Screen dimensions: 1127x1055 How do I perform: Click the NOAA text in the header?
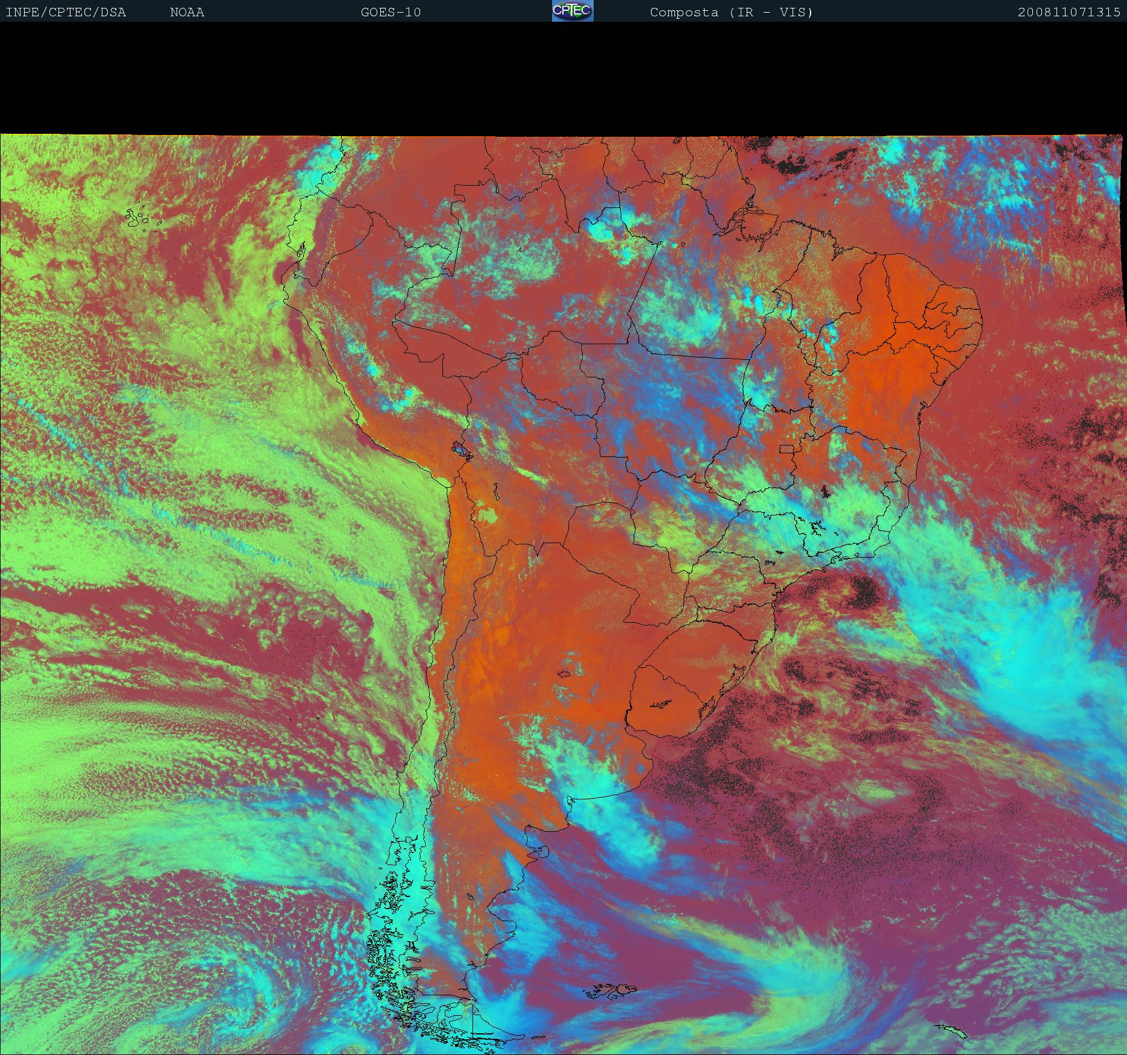[187, 12]
